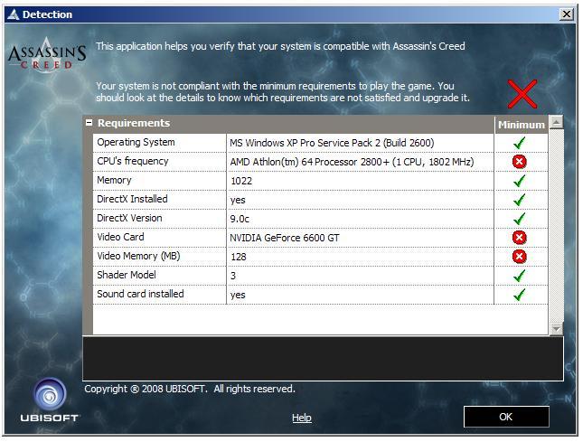Select the DirectX Installed row label
This screenshot has width=583, height=442.
pyautogui.click(x=132, y=199)
